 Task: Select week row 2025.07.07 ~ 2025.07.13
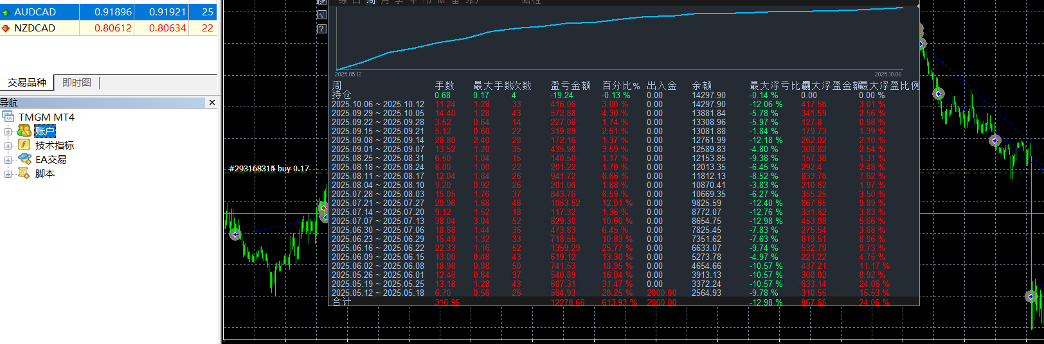coord(378,221)
